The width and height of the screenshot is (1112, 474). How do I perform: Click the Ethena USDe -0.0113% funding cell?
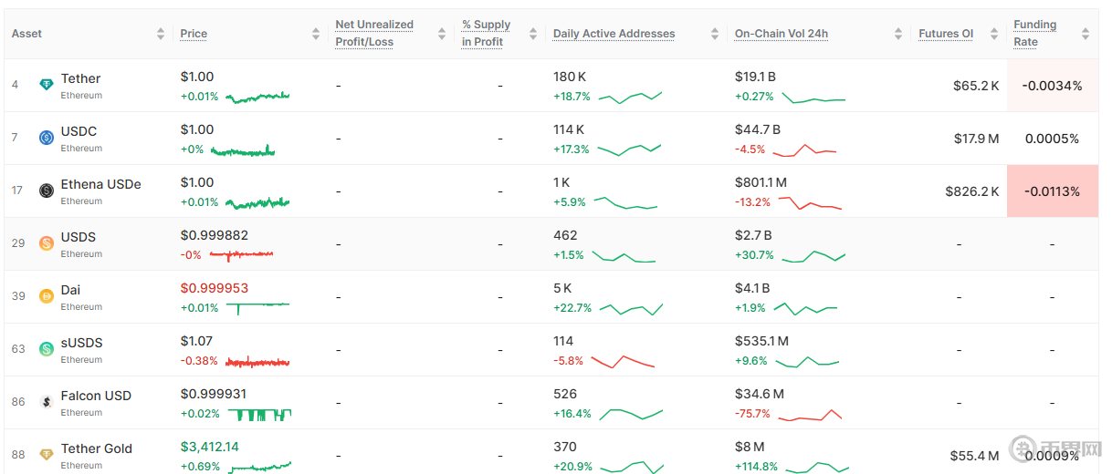pyautogui.click(x=1052, y=191)
